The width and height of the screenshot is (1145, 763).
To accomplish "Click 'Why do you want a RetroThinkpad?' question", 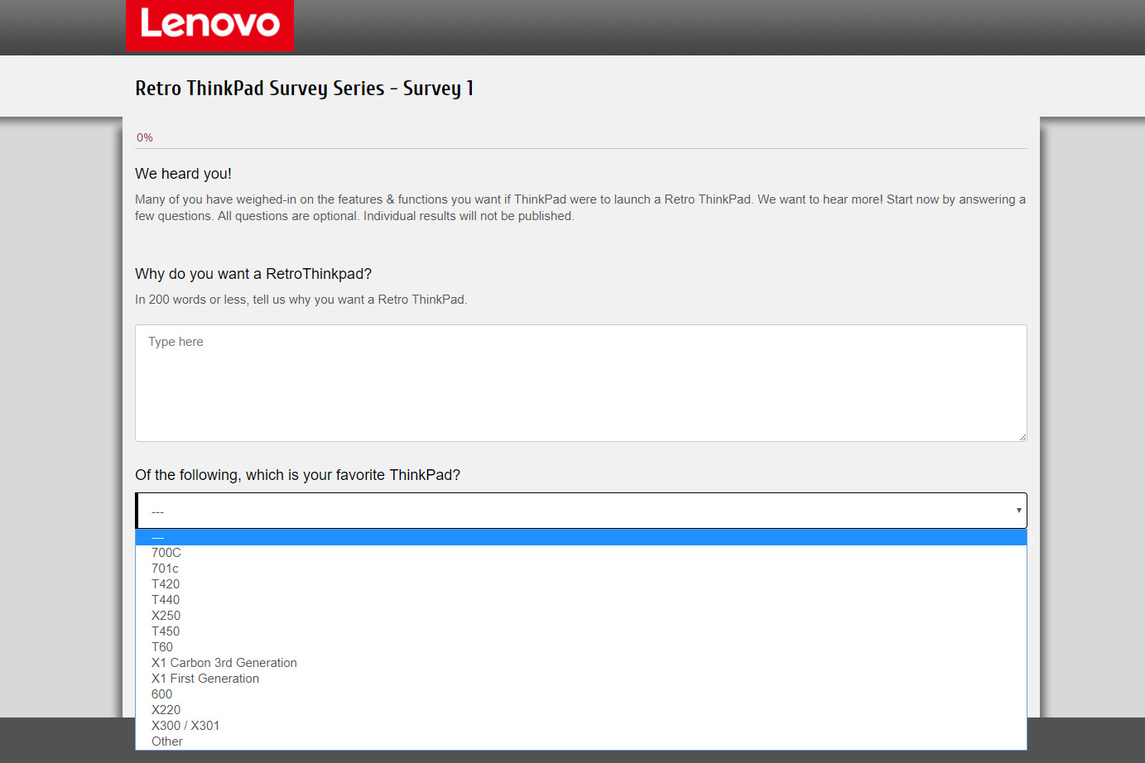I will [253, 274].
